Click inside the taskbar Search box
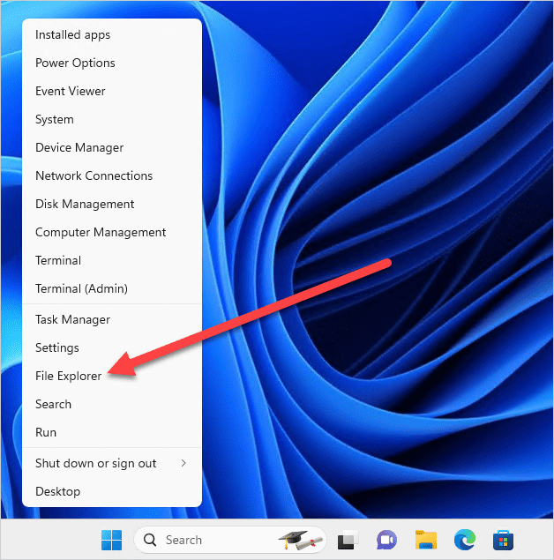Image resolution: width=554 pixels, height=560 pixels. tap(229, 540)
